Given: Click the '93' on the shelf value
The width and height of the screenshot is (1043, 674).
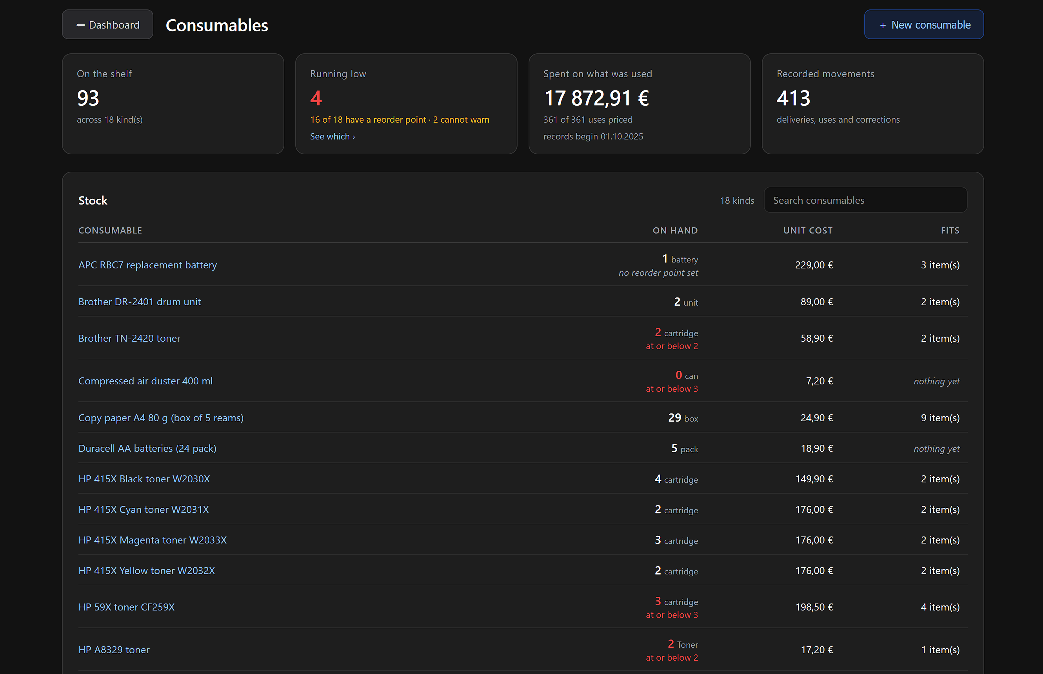Looking at the screenshot, I should point(88,98).
